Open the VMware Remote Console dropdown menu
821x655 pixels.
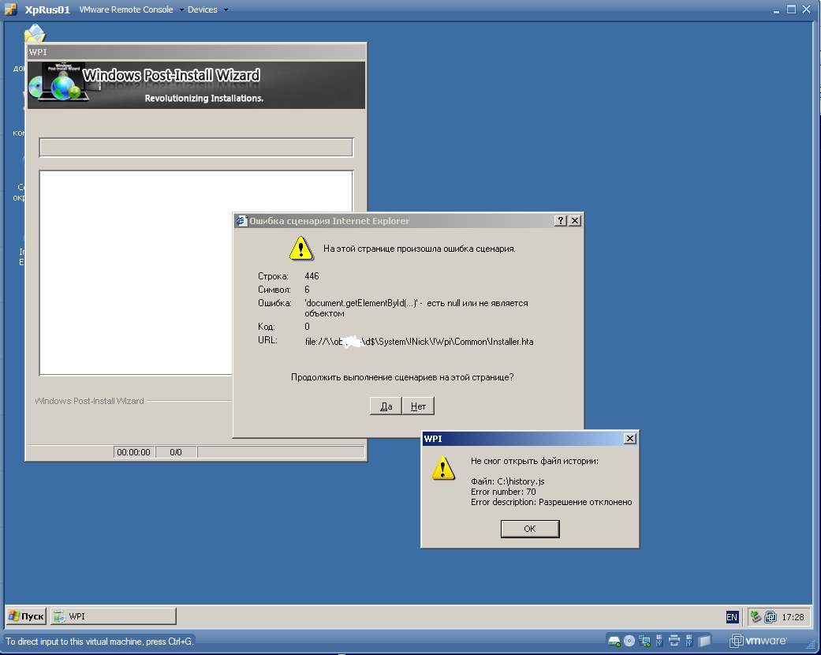[131, 9]
